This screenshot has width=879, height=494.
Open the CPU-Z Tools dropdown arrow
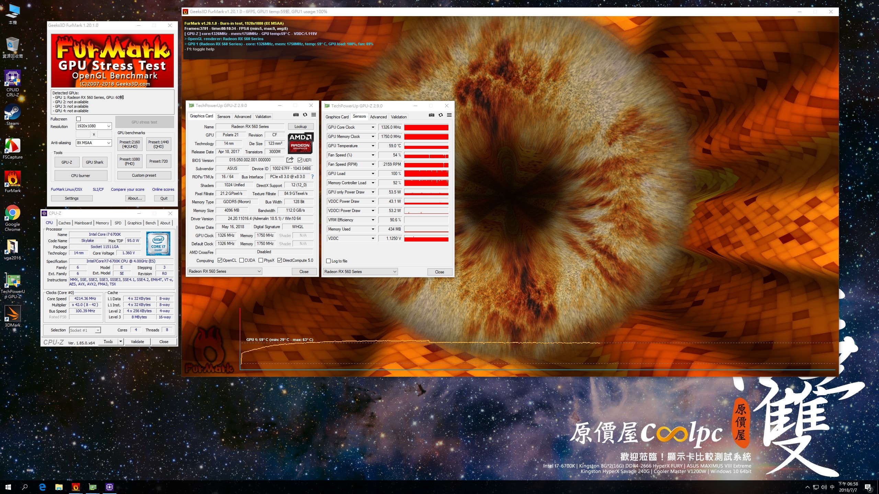pyautogui.click(x=121, y=342)
